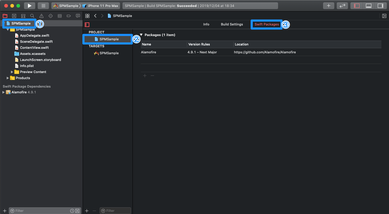
Task: Open the Library with plus button
Action: 329,6
